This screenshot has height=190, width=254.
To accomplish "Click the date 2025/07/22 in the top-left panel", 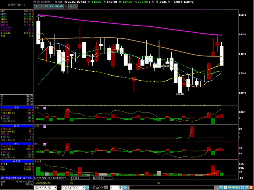I will click(x=16, y=5).
